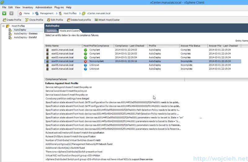Select AutoDeploy - Statefull in tree

coord(25,37)
